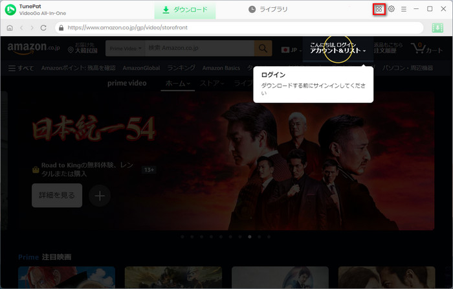Screen dimensions: 453x289
Task: Click the ログイン tooltip heading
Action: [273, 75]
